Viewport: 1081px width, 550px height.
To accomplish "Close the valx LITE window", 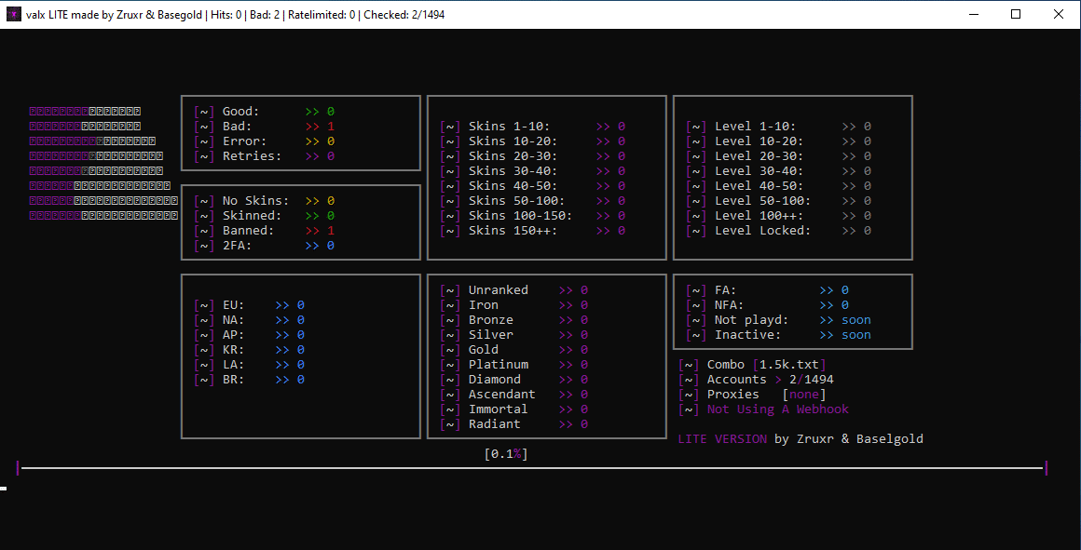I will [x=1058, y=14].
